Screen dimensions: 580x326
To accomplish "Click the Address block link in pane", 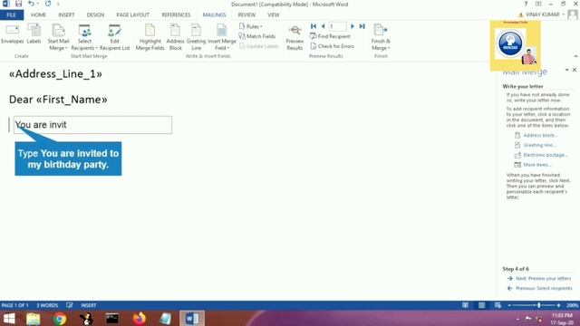I will tap(540, 135).
